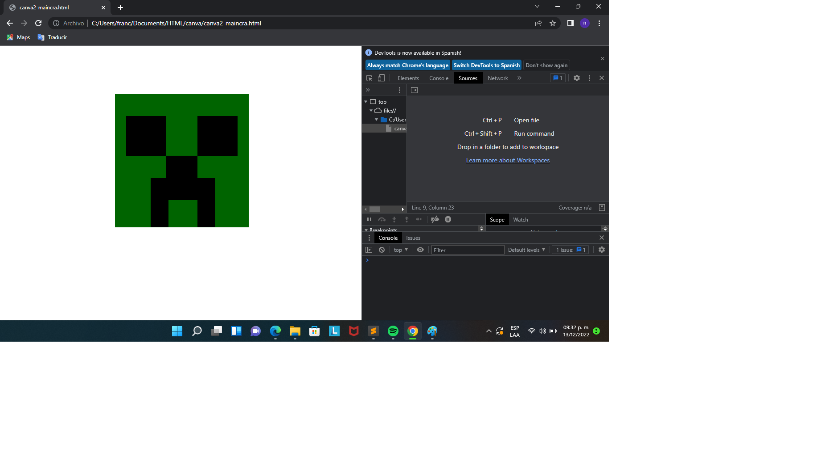Switch to the Issues drawer tab
813x468 pixels.
click(x=413, y=238)
